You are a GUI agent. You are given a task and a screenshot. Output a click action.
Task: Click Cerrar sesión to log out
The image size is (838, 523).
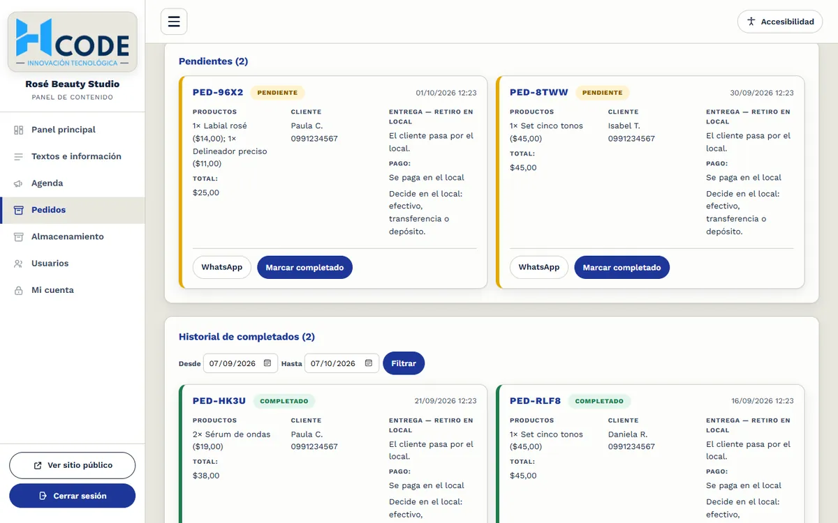click(x=73, y=496)
